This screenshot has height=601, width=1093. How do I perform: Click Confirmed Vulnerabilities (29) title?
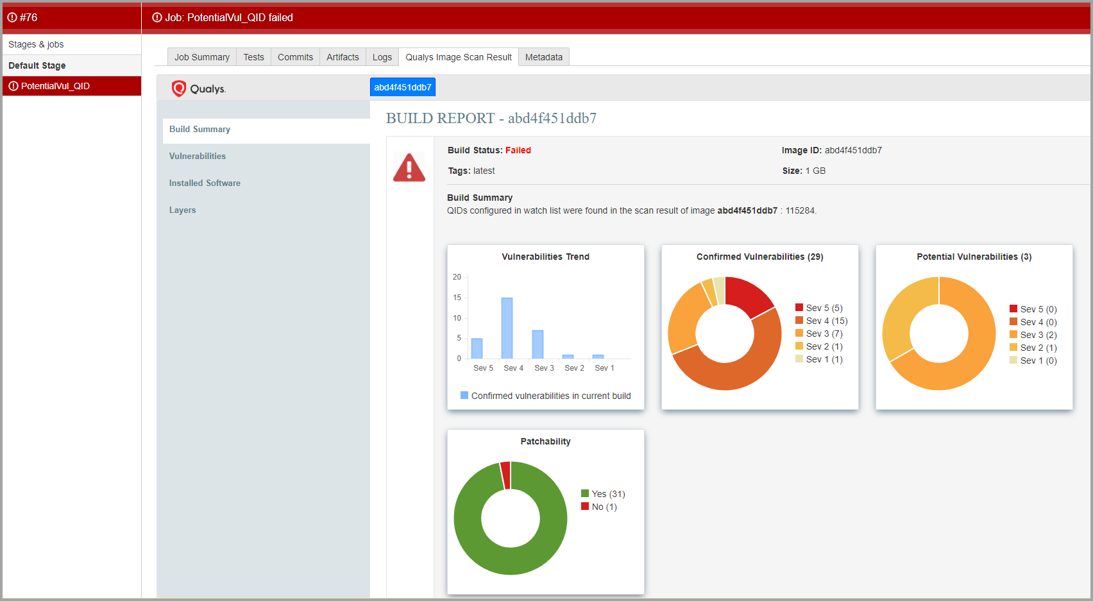pos(760,257)
